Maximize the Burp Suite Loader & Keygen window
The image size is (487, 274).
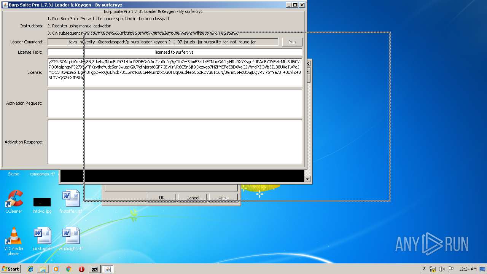(295, 5)
